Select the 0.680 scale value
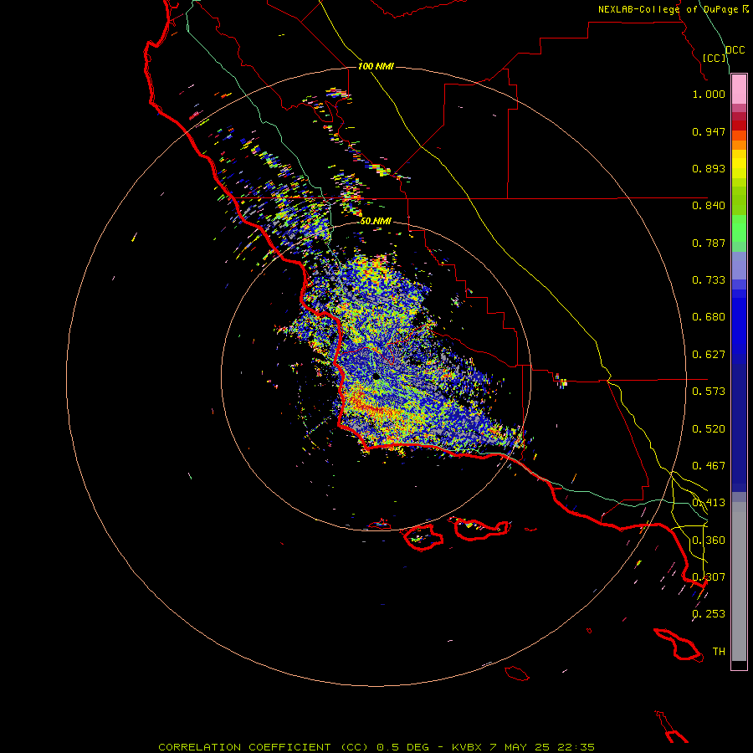This screenshot has height=753, width=753. click(x=709, y=317)
